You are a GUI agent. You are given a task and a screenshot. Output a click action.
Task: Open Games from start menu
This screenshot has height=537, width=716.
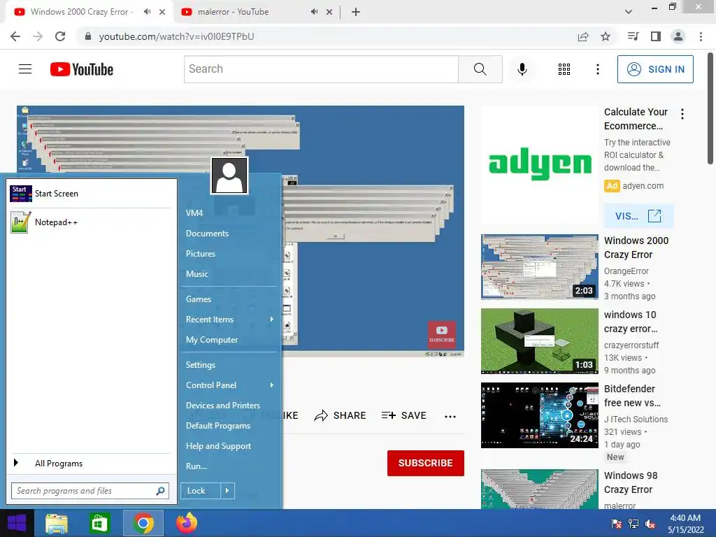coord(199,299)
